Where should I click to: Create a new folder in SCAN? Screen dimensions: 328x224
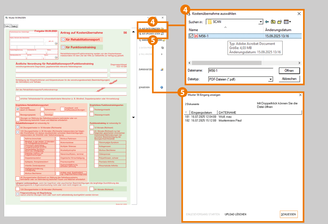tap(280, 22)
